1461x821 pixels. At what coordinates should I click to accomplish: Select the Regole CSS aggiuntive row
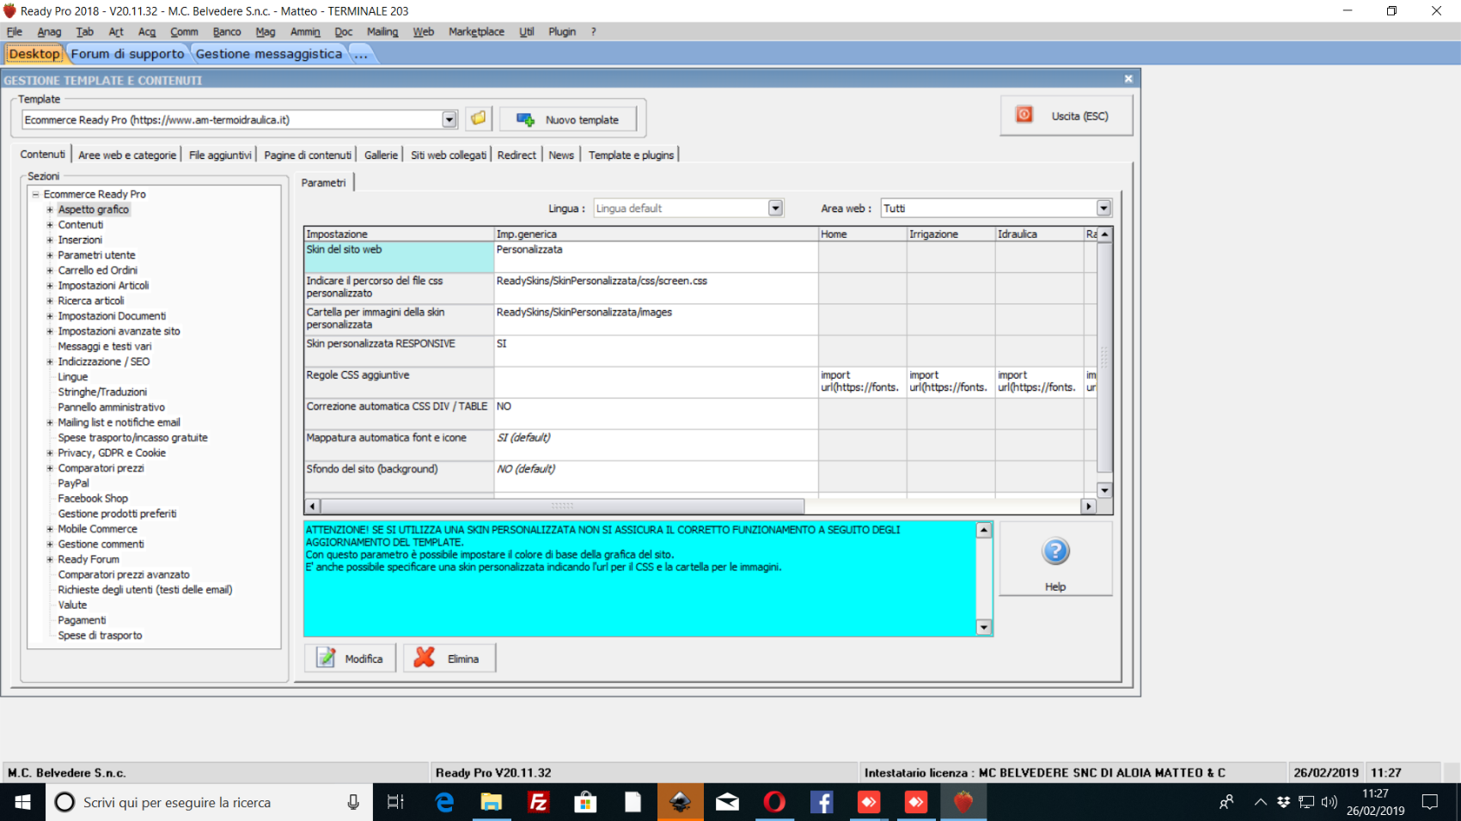tap(399, 382)
